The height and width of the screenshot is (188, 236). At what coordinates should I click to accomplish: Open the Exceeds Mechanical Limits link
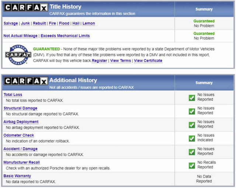click(65, 36)
